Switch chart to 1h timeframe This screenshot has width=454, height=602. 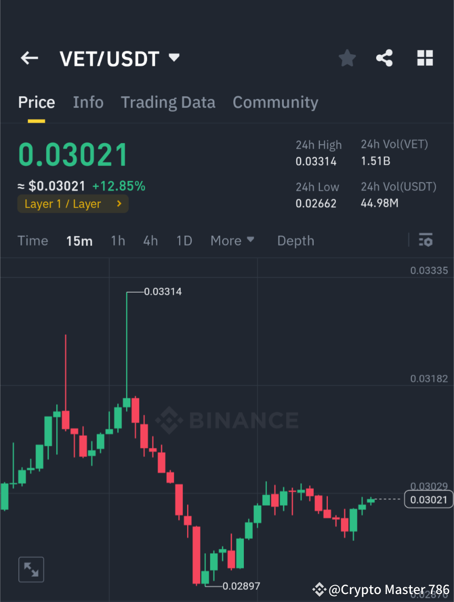[x=118, y=240]
